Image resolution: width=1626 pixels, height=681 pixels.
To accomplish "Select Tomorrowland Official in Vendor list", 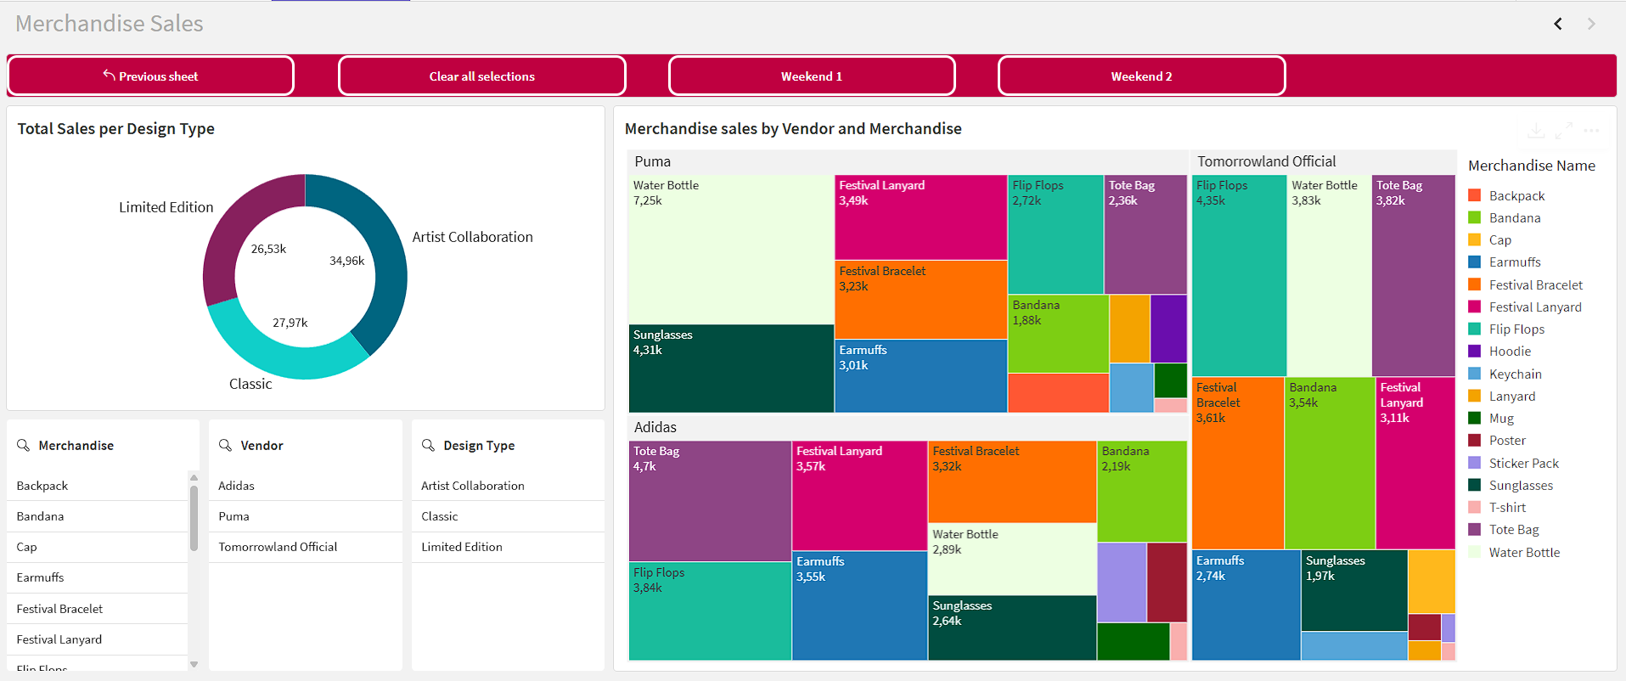I will point(305,547).
